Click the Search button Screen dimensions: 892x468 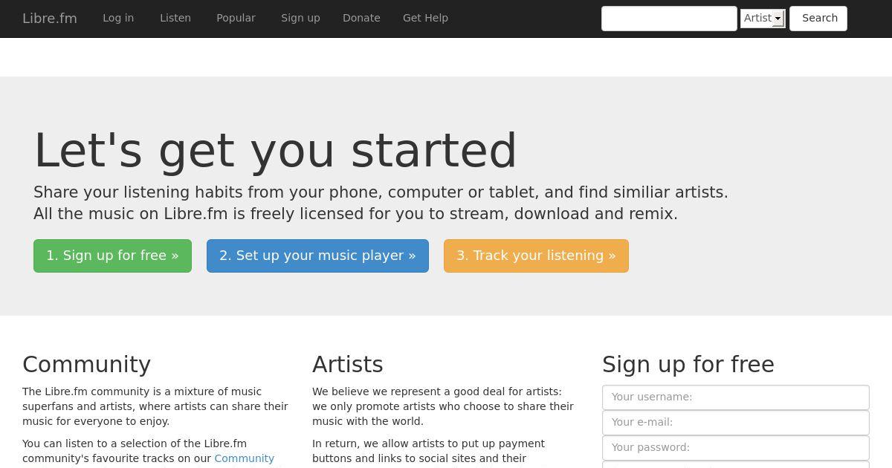coord(818,19)
